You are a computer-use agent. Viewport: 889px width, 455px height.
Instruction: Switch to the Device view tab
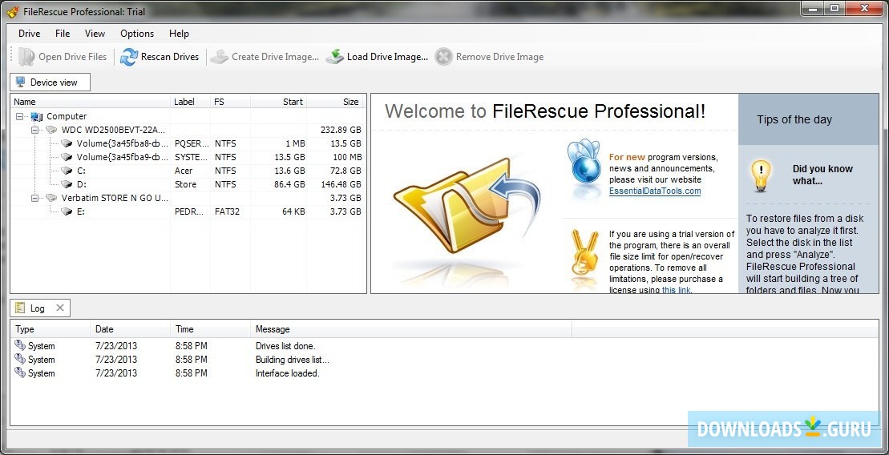(x=50, y=83)
